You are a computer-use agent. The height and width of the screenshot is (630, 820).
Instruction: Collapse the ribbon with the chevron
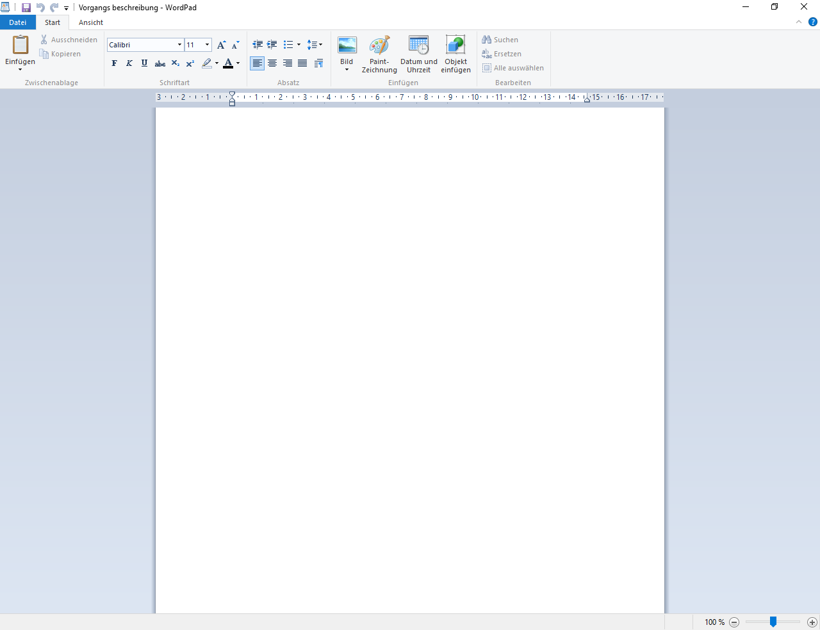(x=799, y=22)
